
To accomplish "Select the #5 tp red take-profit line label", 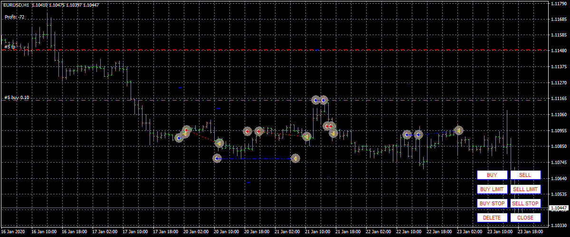I will [10, 47].
